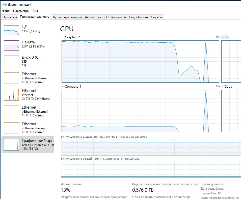Open the Файл menu
The image size is (241, 199).
(x=6, y=11)
